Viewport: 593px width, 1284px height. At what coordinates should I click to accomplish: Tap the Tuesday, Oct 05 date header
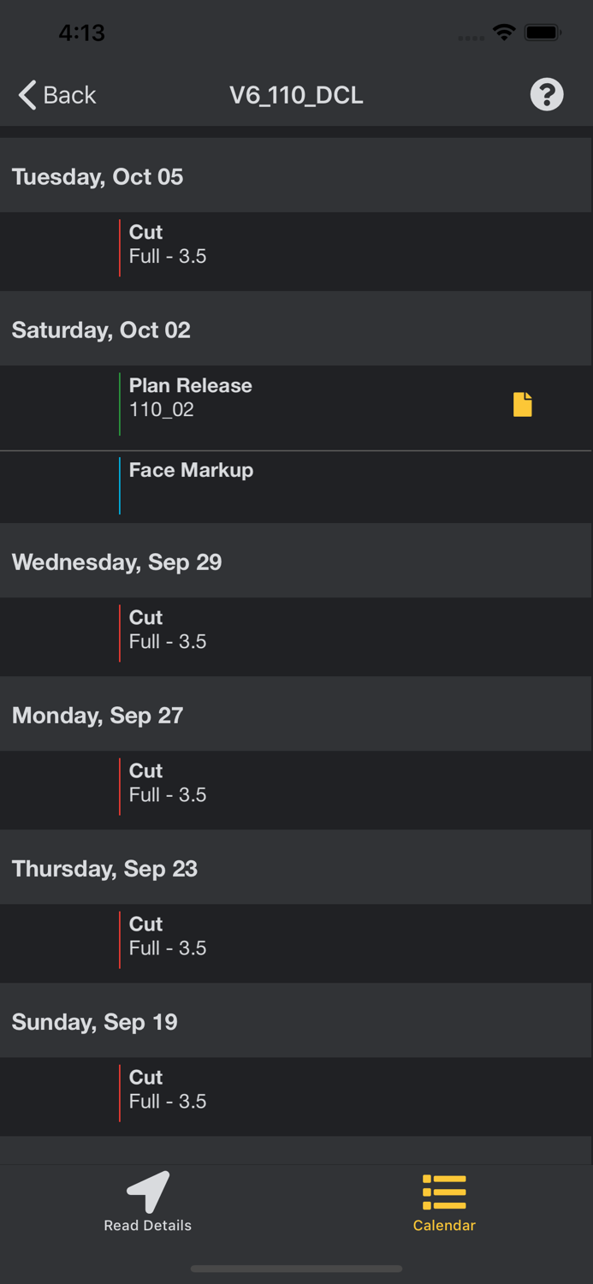(x=98, y=176)
